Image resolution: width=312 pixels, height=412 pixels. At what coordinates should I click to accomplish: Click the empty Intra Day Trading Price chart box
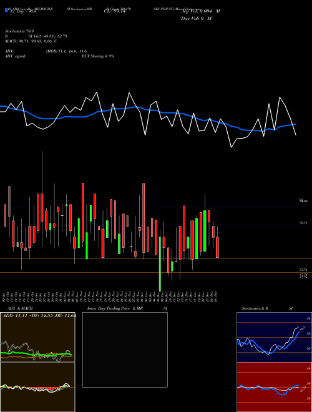pos(125,350)
